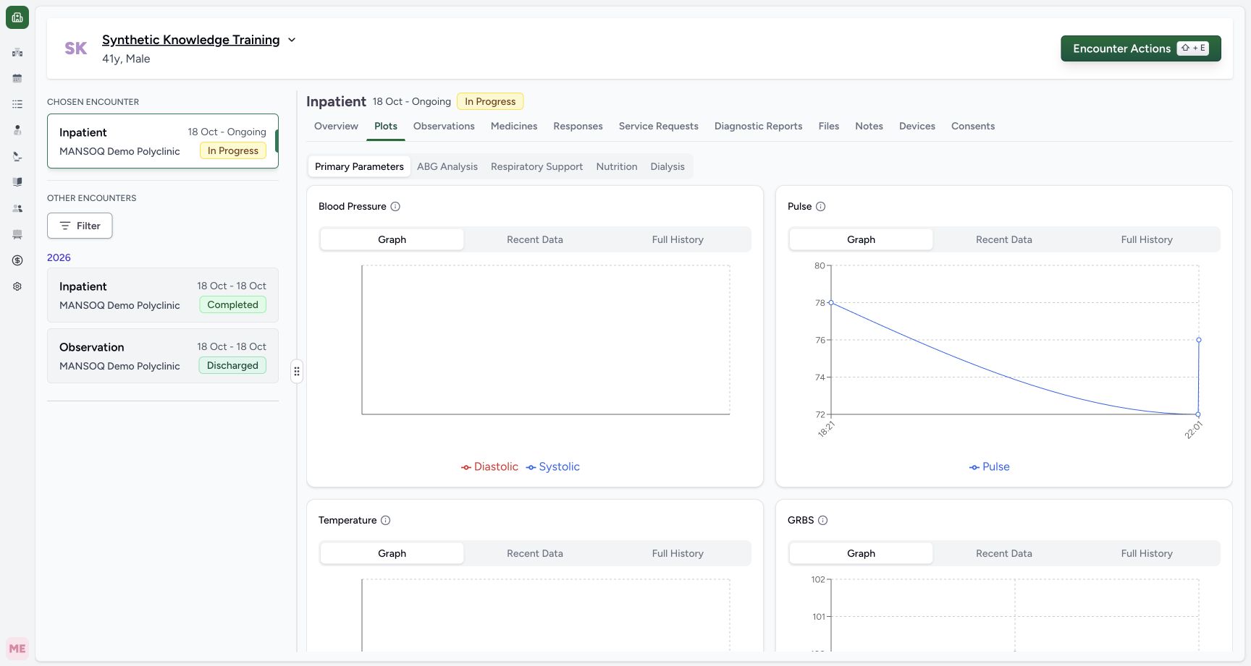Select the chosen In Progress Inpatient card
1251x666 pixels.
tap(163, 141)
